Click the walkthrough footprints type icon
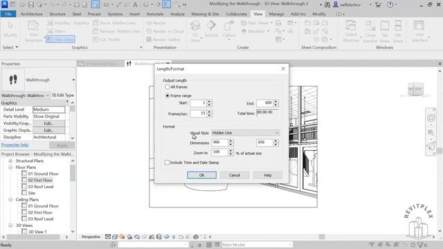This screenshot has width=443, height=249. pos(13,80)
